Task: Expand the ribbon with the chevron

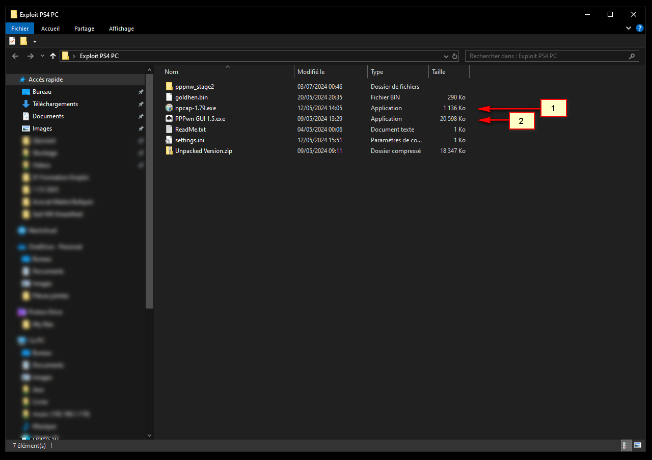Action: (628, 29)
